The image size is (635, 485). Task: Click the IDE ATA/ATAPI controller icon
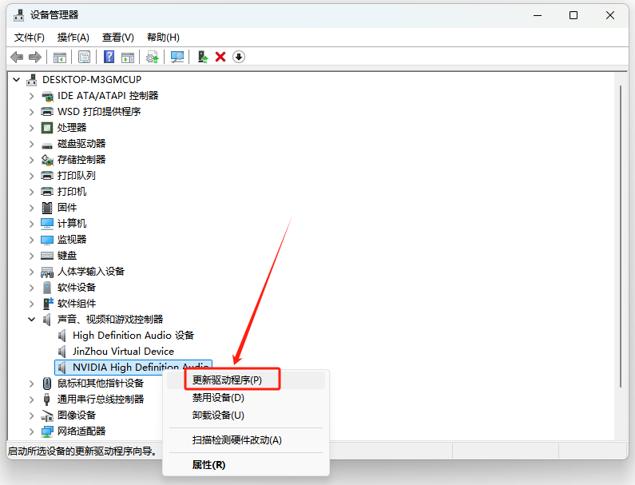[x=47, y=96]
